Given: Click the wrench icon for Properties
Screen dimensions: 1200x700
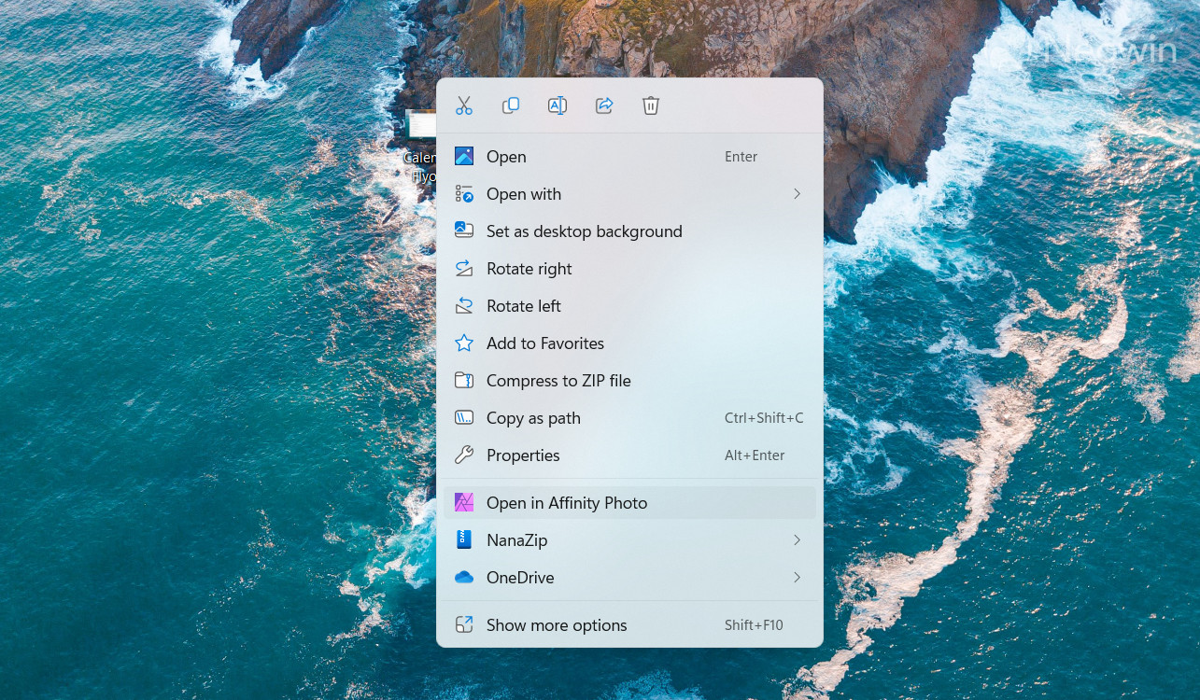Looking at the screenshot, I should pos(464,455).
